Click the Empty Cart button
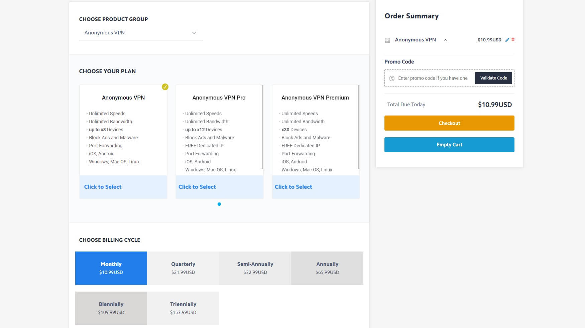The width and height of the screenshot is (585, 328). click(449, 145)
